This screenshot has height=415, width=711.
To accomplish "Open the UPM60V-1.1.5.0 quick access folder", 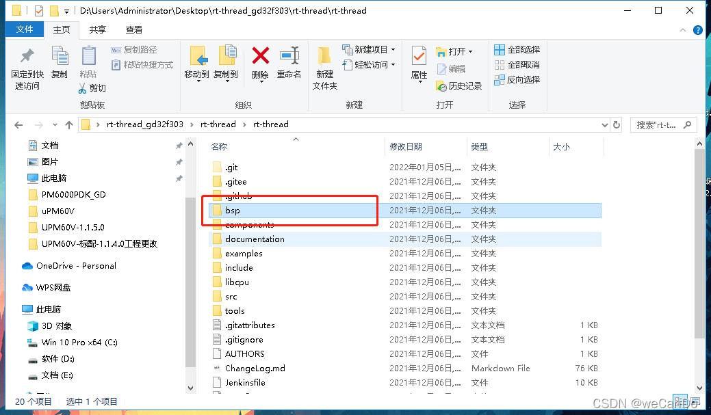I will click(66, 227).
